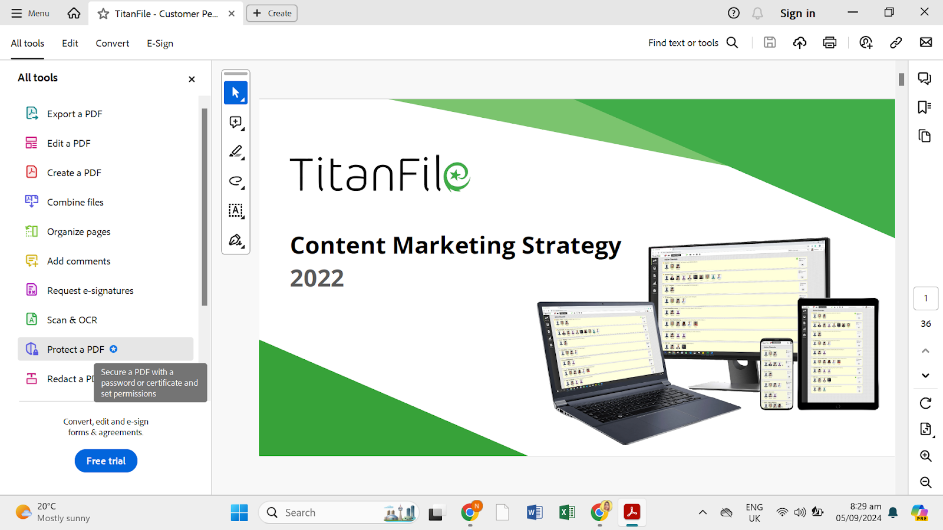Open the notifications bell icon
943x530 pixels.
pos(758,13)
